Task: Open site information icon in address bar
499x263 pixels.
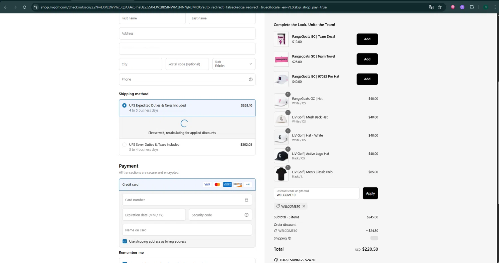Action: 36,7
